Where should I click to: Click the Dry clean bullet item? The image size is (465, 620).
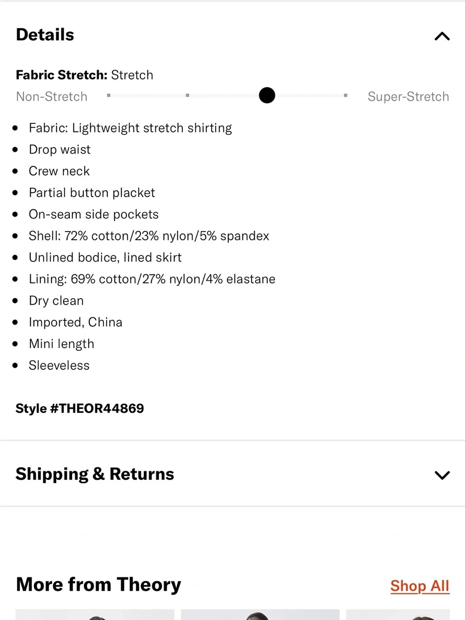coord(56,300)
